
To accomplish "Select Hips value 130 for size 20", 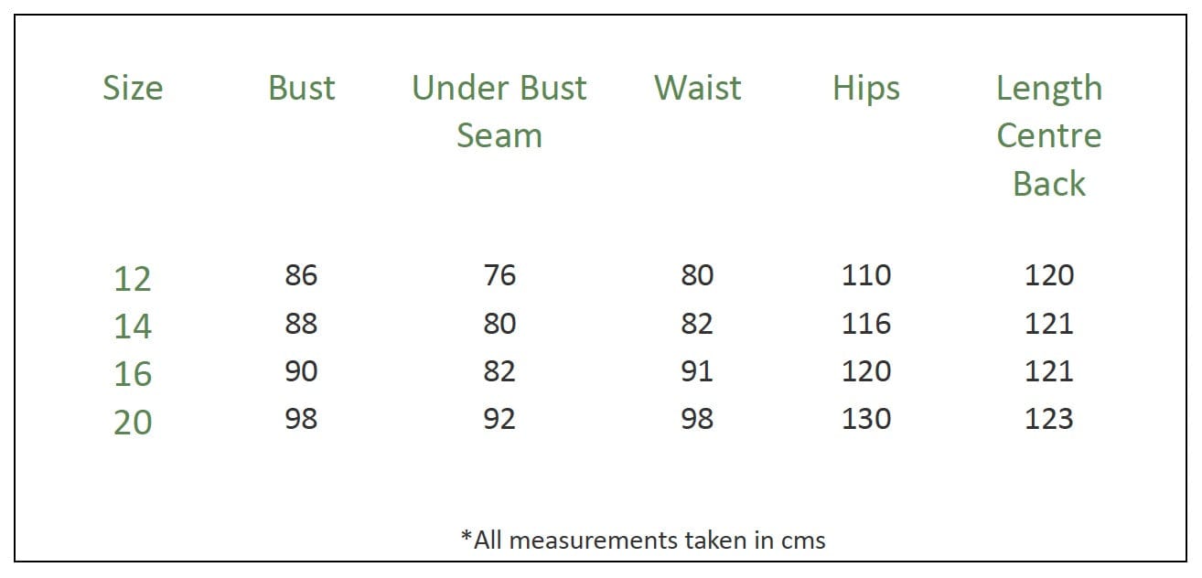I will [865, 419].
